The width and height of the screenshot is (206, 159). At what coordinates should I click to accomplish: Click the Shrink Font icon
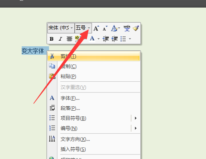click(x=105, y=28)
